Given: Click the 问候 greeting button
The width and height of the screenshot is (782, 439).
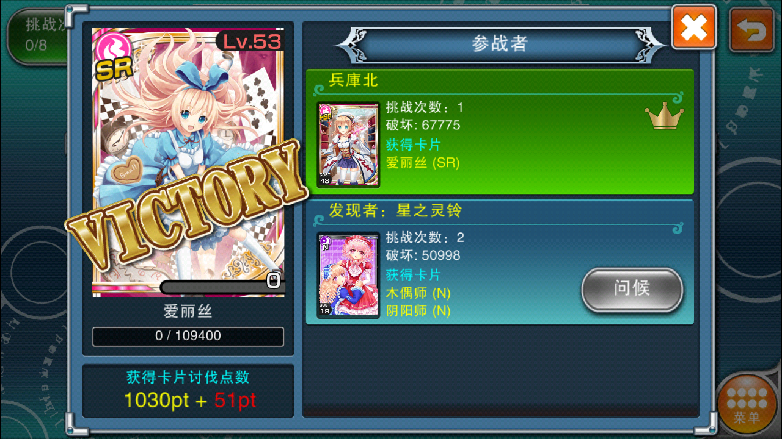Looking at the screenshot, I should 632,290.
